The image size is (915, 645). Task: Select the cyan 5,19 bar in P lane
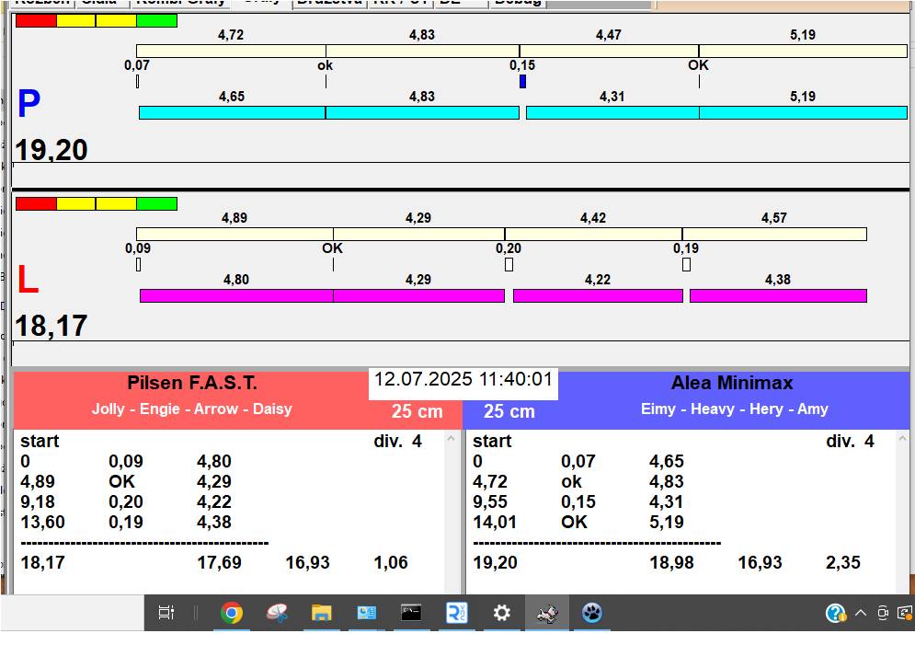pyautogui.click(x=802, y=112)
